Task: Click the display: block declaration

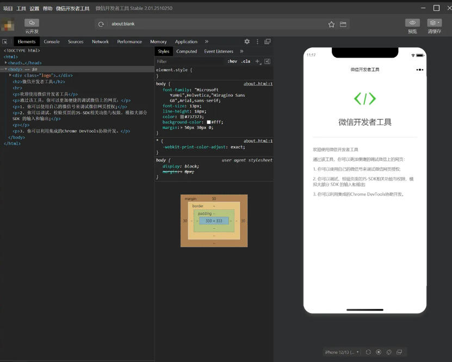Action: coord(181,166)
